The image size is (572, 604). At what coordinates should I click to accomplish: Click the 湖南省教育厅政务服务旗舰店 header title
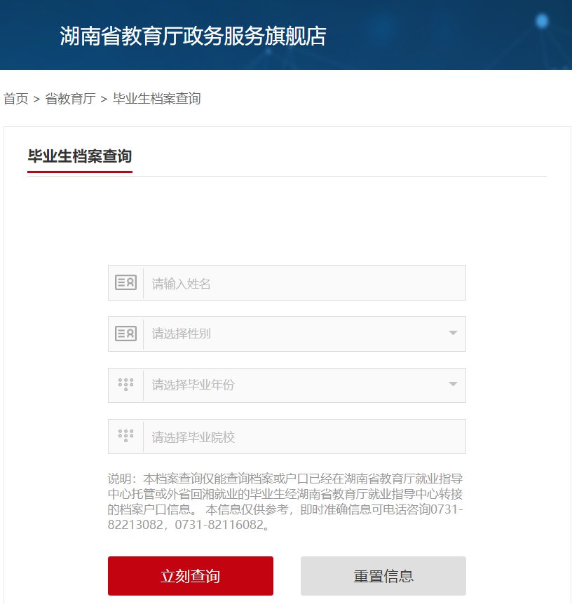193,36
